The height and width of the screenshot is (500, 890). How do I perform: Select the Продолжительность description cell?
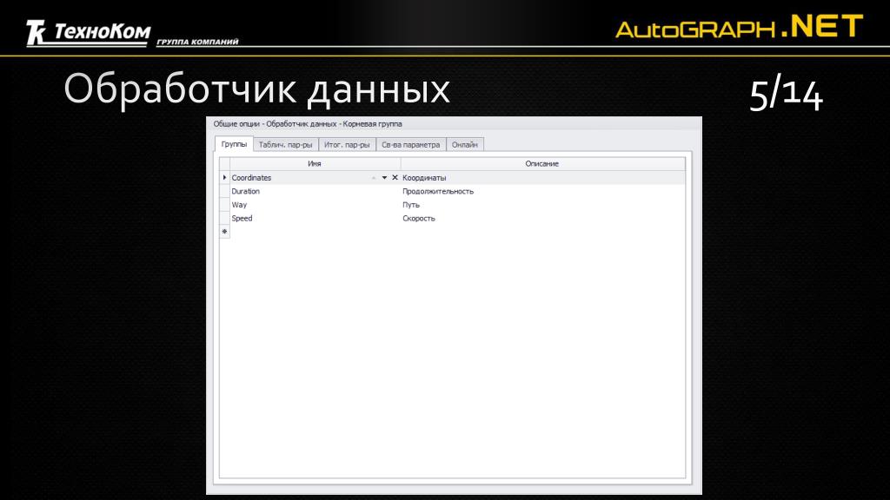click(x=543, y=191)
